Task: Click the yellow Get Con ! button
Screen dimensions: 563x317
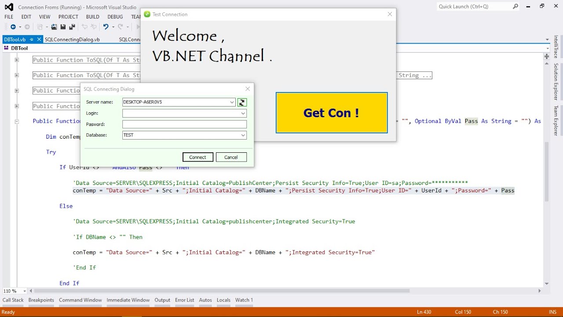Action: click(332, 113)
